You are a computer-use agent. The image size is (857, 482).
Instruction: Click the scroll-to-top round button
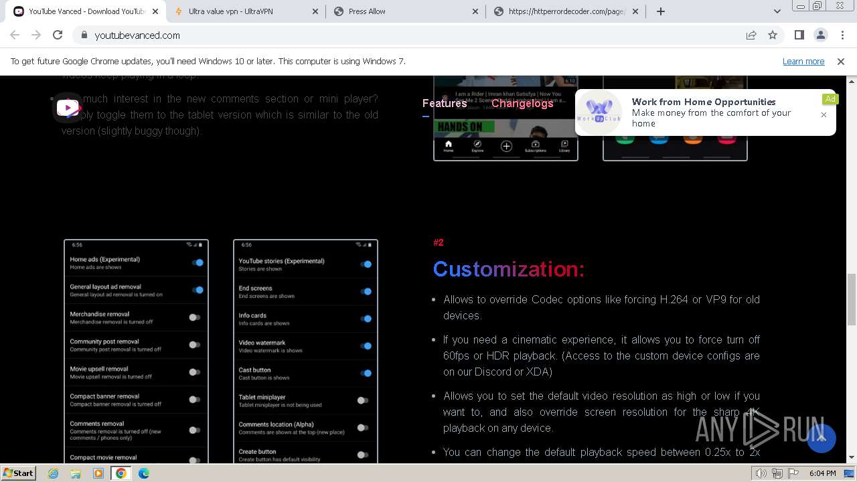[x=822, y=438]
